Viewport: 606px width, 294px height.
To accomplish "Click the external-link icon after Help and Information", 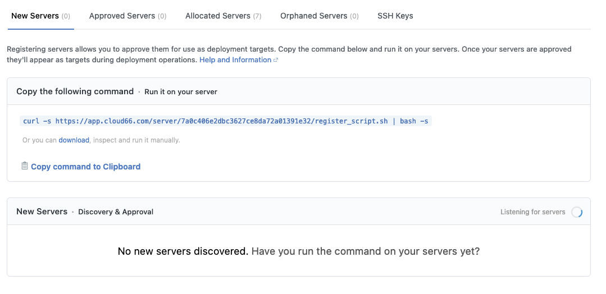I will 276,60.
